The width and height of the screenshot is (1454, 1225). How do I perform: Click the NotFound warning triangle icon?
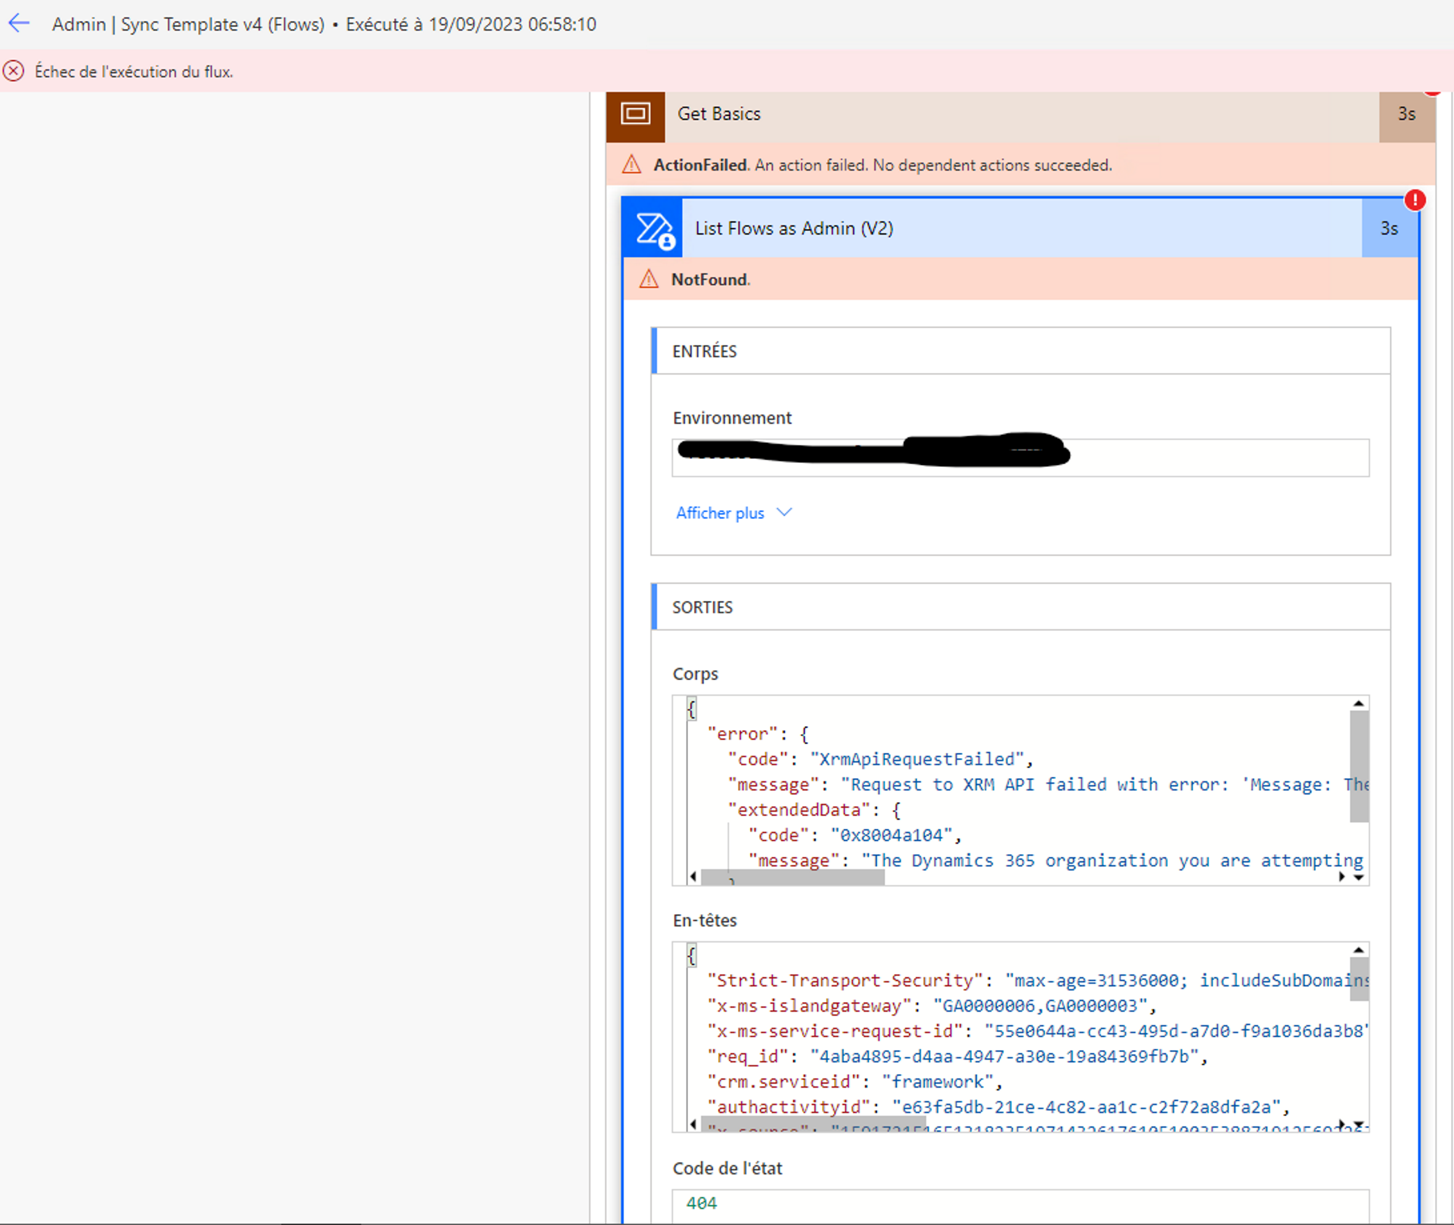(x=649, y=279)
